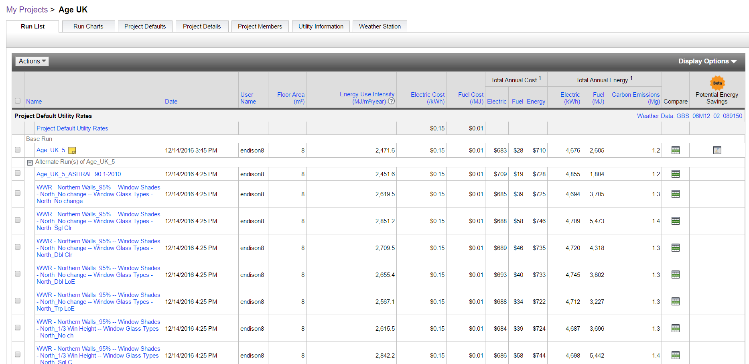
Task: Navigate back via the My Projects breadcrumb
Action: [27, 9]
